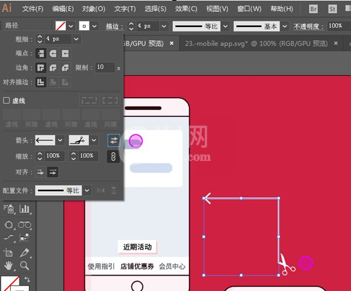Open the profile (配置文件) dropdown in panel
This screenshot has height=291, width=351.
pos(87,190)
